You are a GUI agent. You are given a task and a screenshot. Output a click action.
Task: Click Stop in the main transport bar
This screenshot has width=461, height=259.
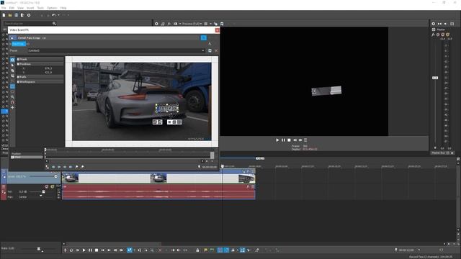(x=97, y=250)
